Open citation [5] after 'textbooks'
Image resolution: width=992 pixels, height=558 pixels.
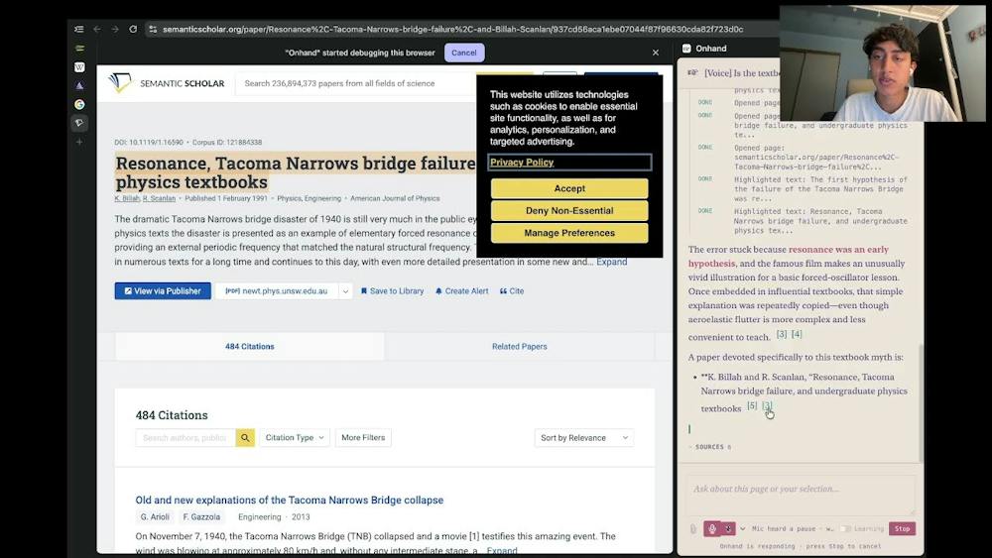752,406
